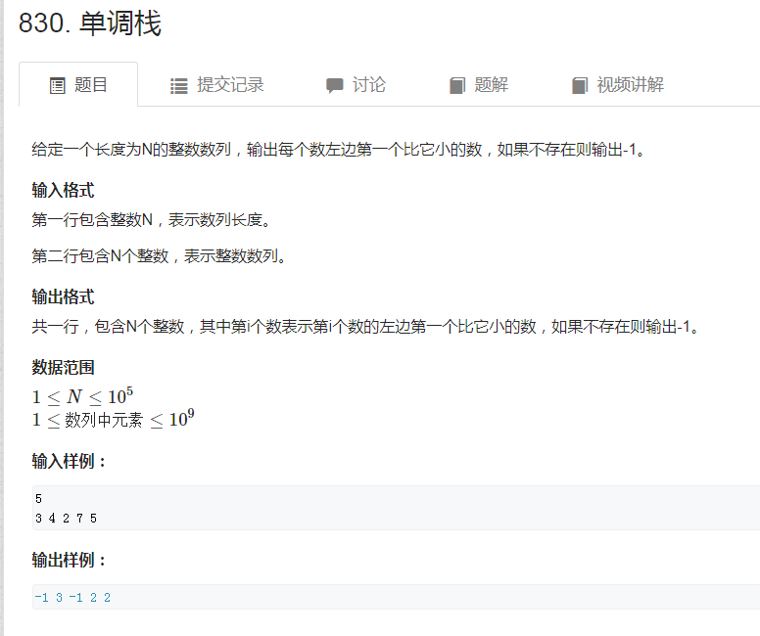760x636 pixels.
Task: Open the 题目 tab
Action: [78, 85]
